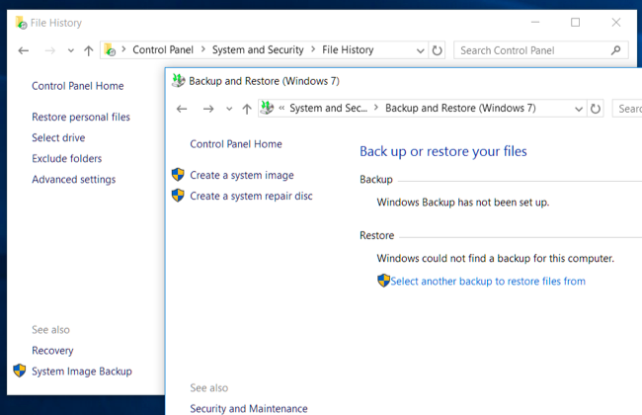Click shield icon beside Create a system repair disc
The height and width of the screenshot is (415, 642).
[178, 195]
